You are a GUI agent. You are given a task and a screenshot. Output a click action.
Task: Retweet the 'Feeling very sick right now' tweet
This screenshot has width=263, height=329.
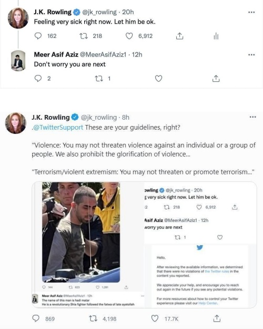click(x=83, y=36)
